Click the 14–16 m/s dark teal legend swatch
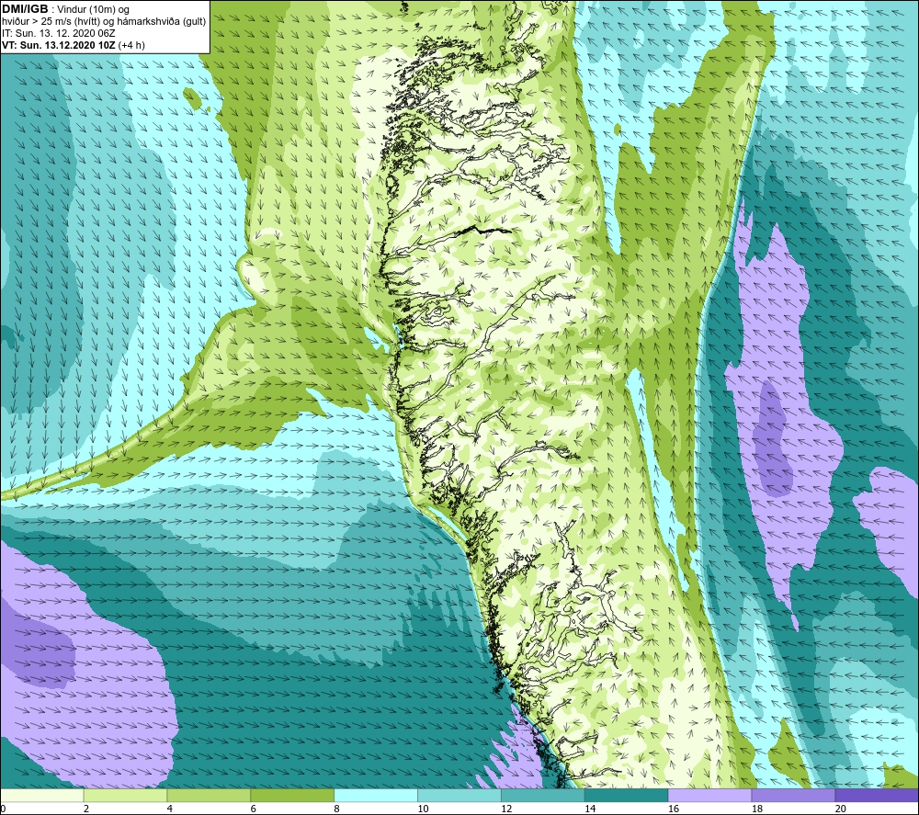Image resolution: width=919 pixels, height=815 pixels. 627,795
